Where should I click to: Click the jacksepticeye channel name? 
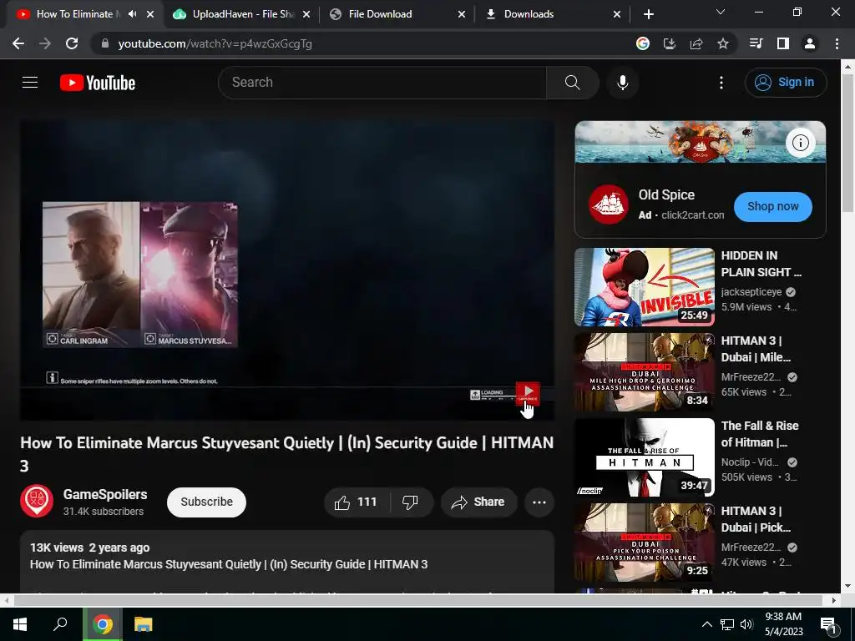point(751,292)
